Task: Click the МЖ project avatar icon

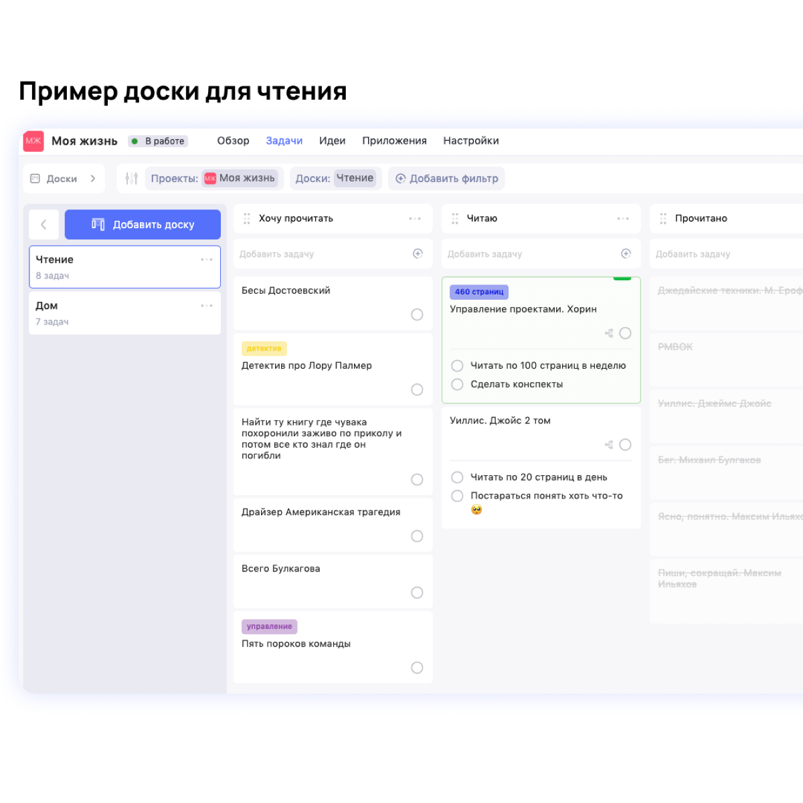Action: (x=33, y=141)
